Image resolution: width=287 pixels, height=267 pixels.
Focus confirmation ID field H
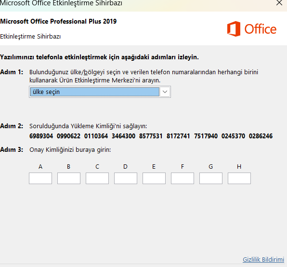pyautogui.click(x=239, y=178)
